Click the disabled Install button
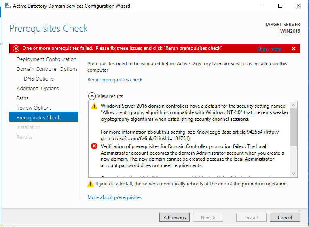Viewport: 309px width, 227px height. tap(251, 217)
